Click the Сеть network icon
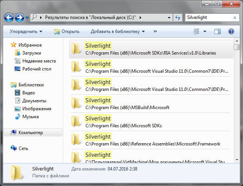The image size is (243, 186). 14,148
